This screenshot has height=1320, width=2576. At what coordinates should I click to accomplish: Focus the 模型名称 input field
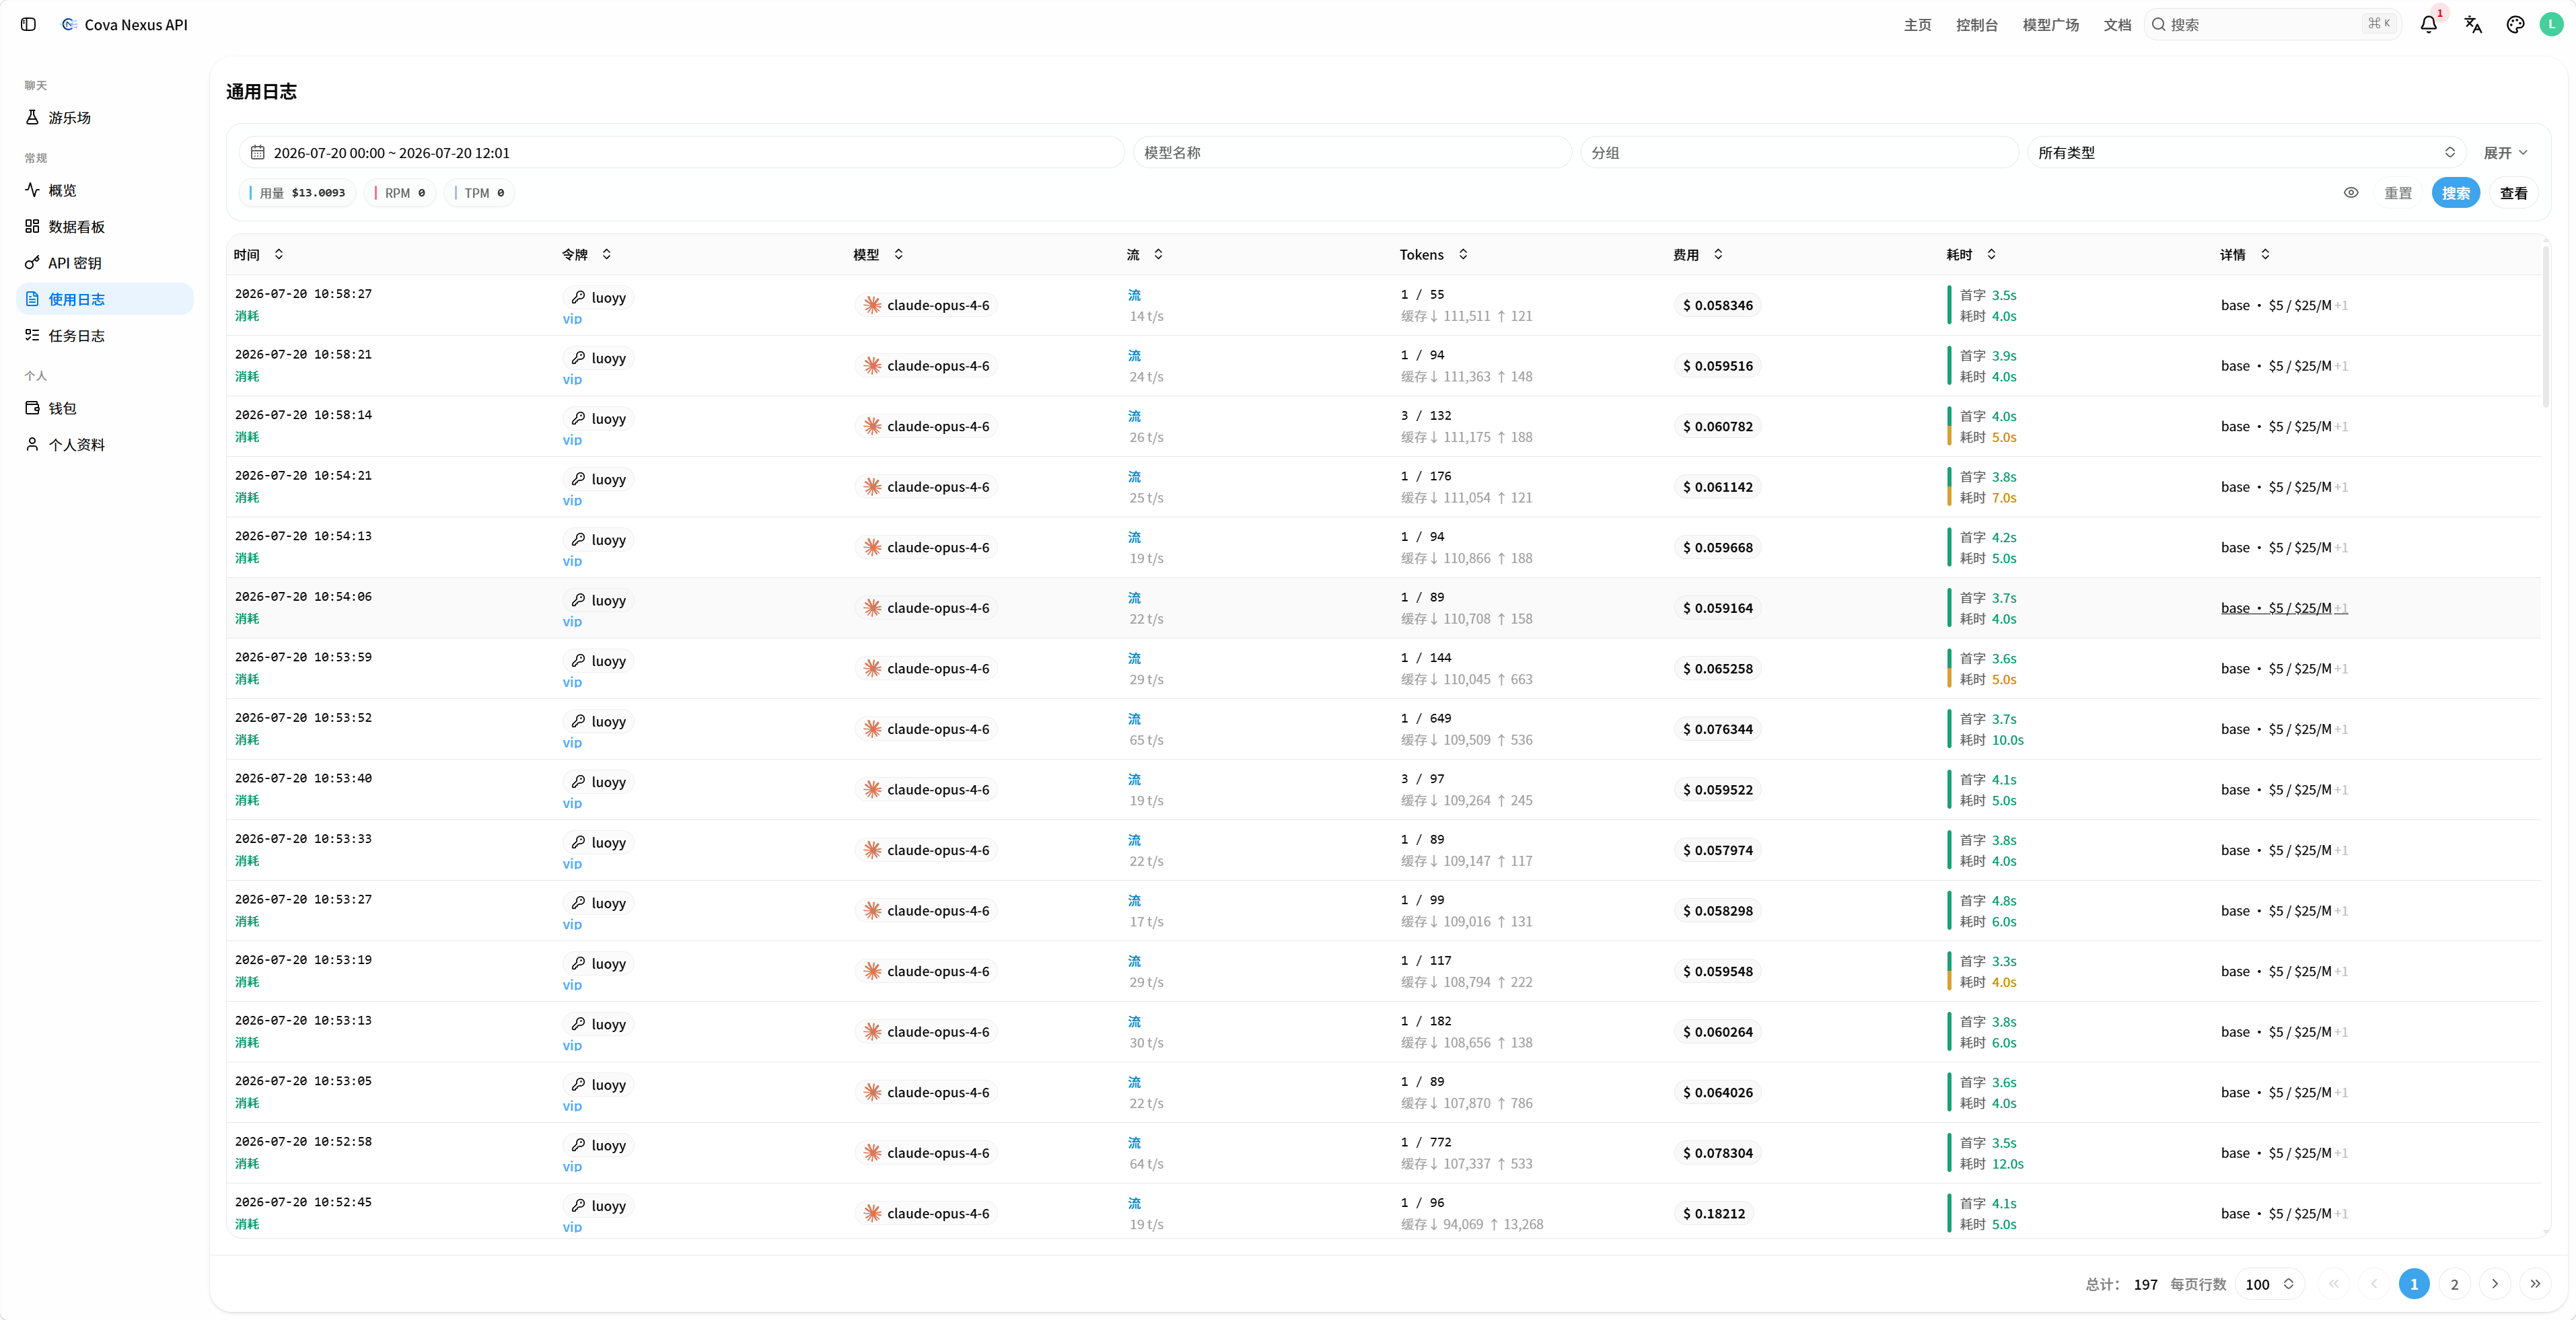point(1352,152)
